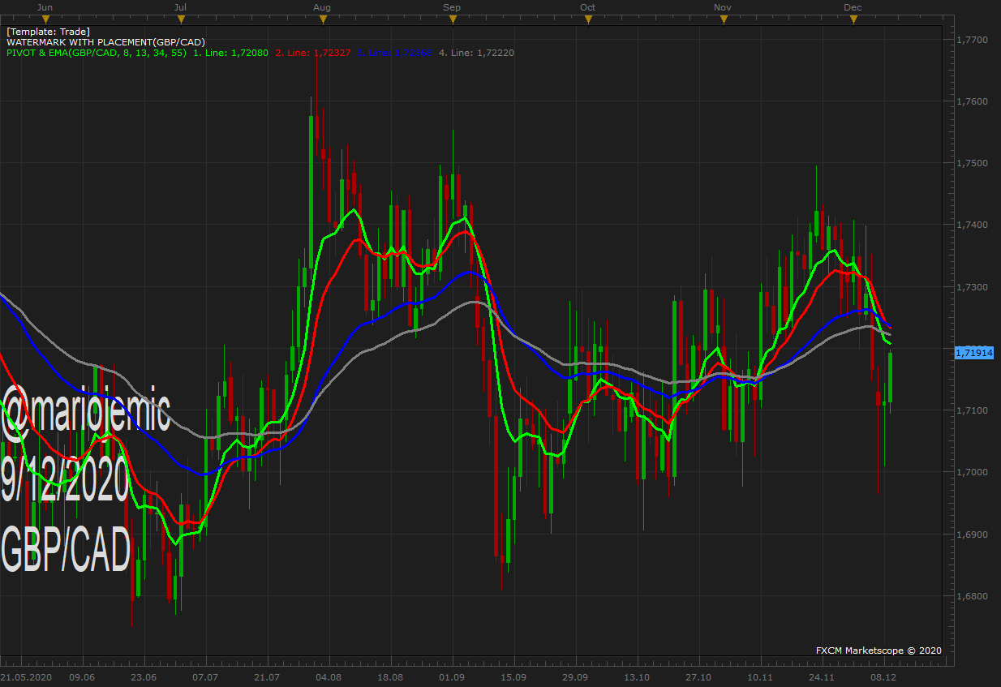Click date axis label 18.08
The width and height of the screenshot is (1001, 687).
coord(390,676)
